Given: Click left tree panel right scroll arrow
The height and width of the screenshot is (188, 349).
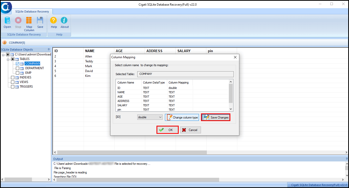Looking at the screenshot, I should [49, 180].
